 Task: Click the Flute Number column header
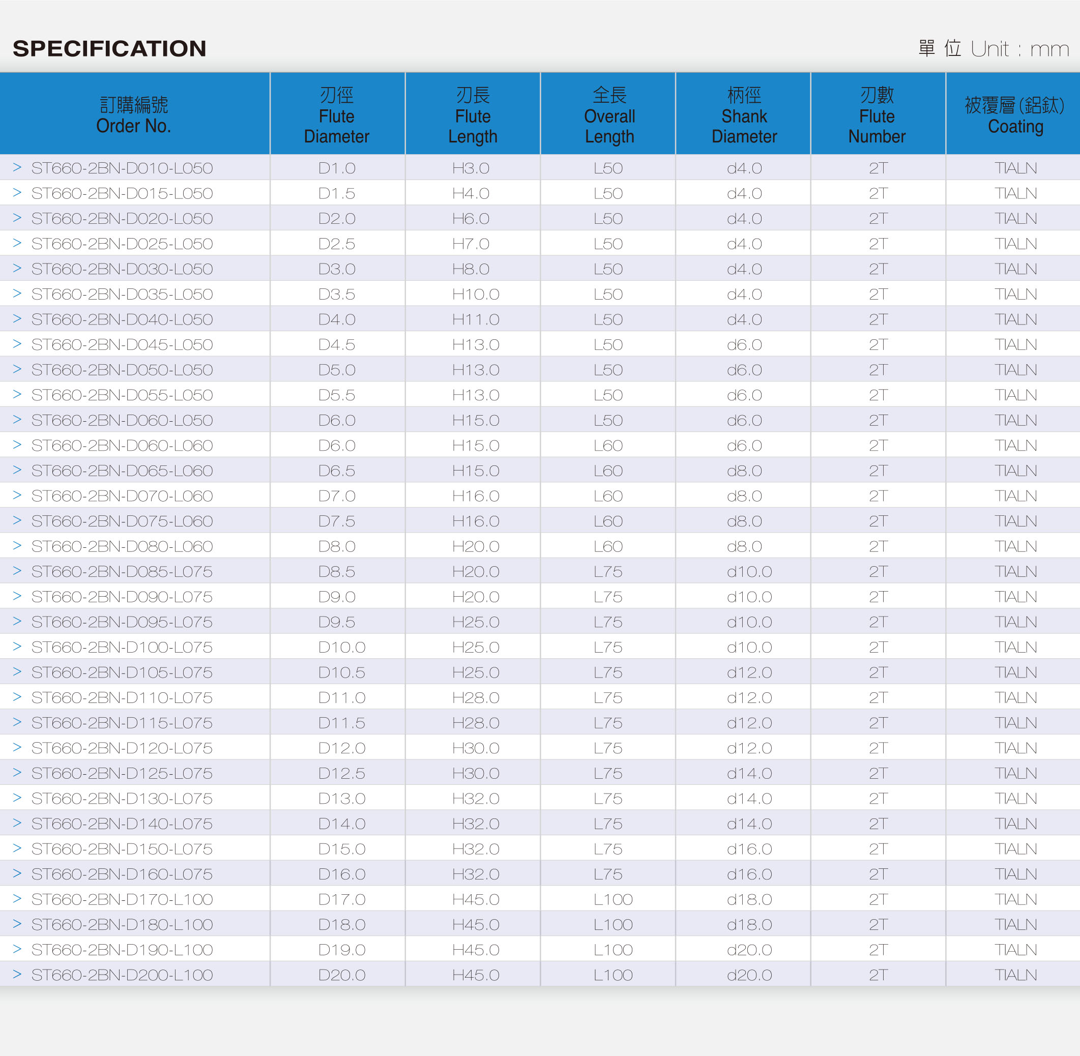pyautogui.click(x=878, y=114)
